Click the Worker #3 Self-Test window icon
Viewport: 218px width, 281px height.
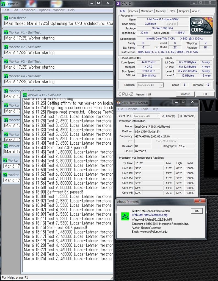tap(6, 61)
